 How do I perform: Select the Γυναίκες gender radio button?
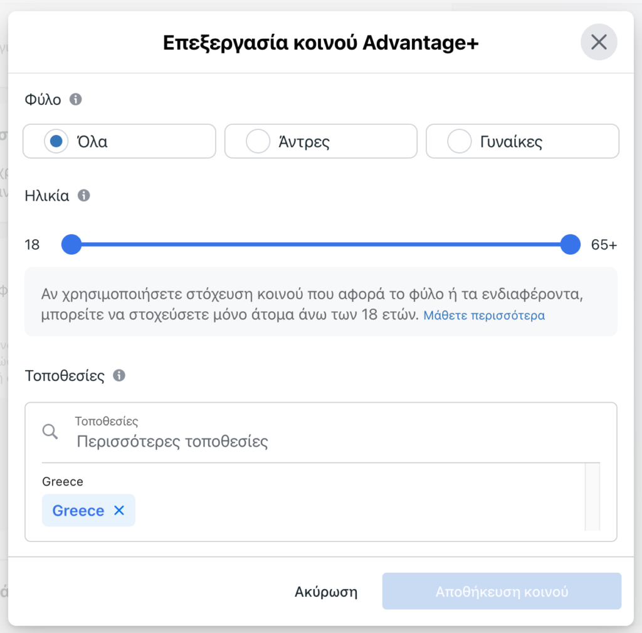pos(460,141)
